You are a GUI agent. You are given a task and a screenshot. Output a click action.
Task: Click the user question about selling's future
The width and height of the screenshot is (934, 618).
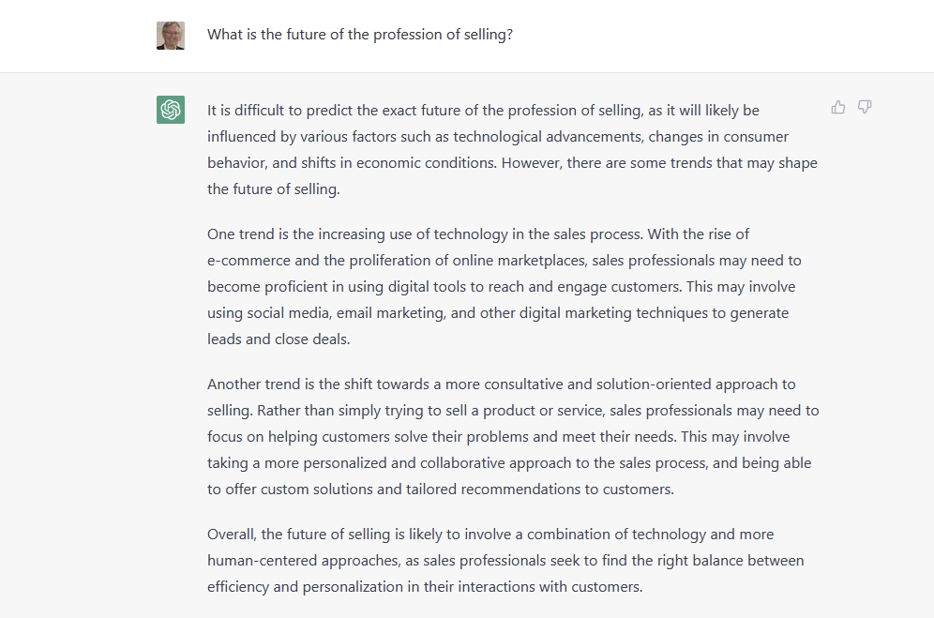pos(360,35)
